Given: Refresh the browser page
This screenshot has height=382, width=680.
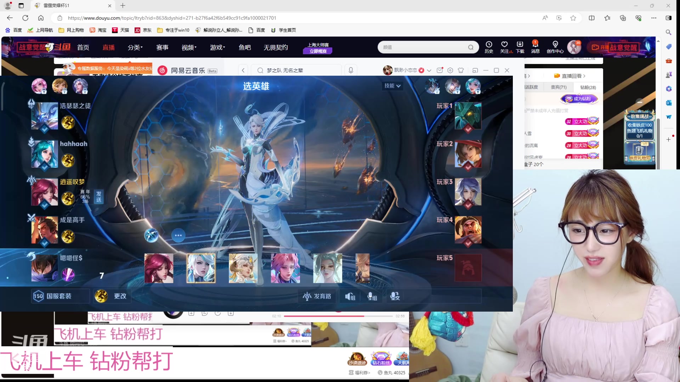Looking at the screenshot, I should [x=25, y=18].
